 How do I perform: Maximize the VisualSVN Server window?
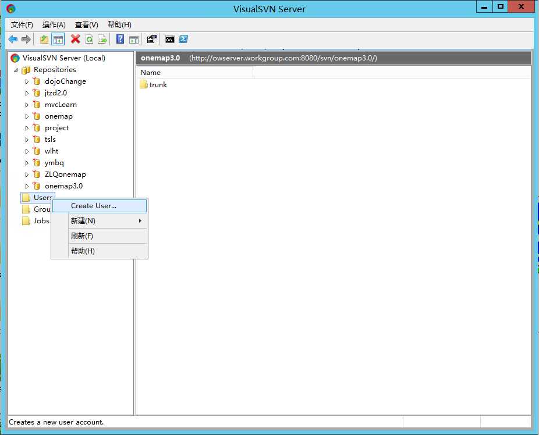[501, 6]
